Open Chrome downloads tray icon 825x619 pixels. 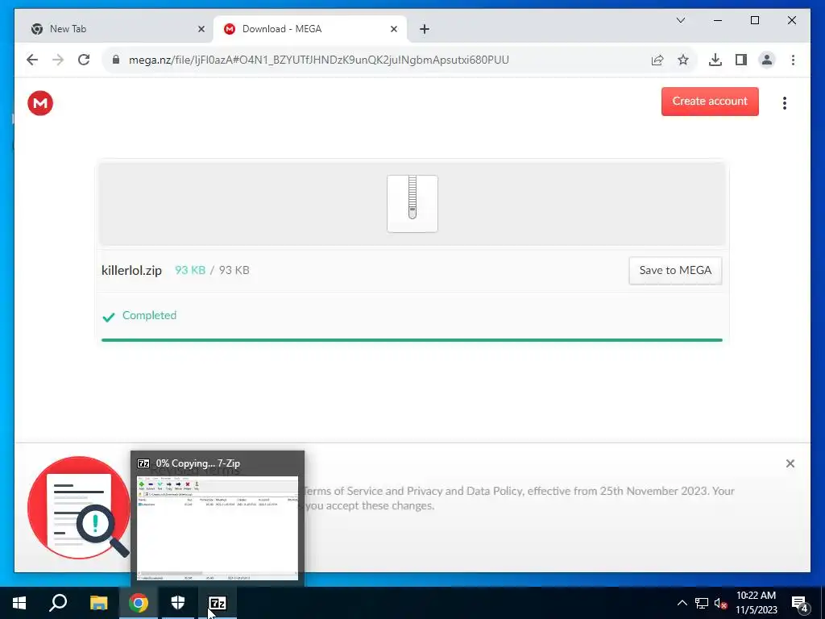coord(715,60)
